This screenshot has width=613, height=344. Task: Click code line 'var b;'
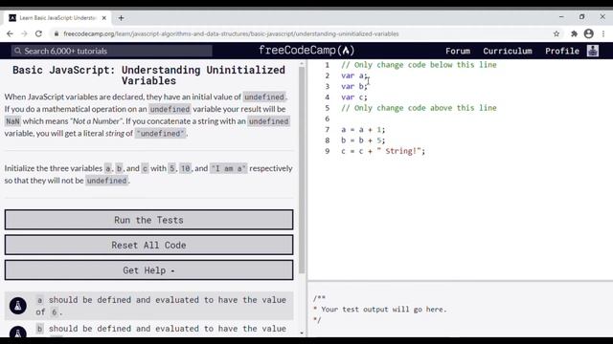(x=354, y=87)
